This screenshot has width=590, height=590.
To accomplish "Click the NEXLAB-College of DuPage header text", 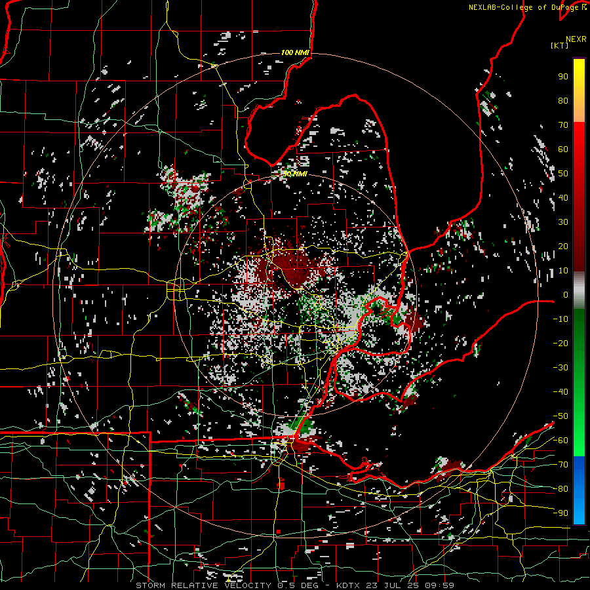I will 527,7.
